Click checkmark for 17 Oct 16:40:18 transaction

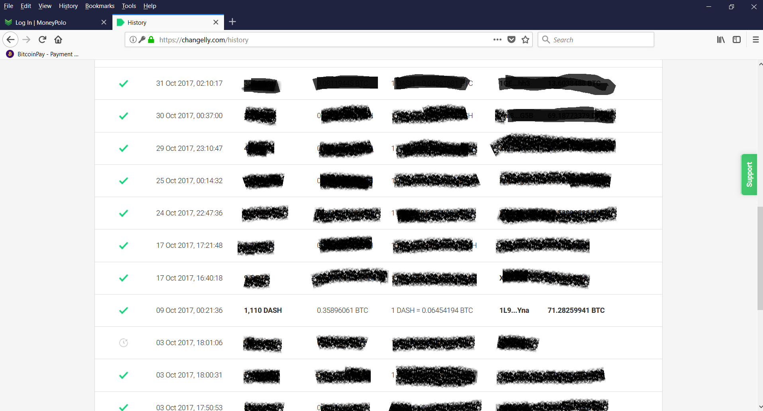click(x=124, y=278)
